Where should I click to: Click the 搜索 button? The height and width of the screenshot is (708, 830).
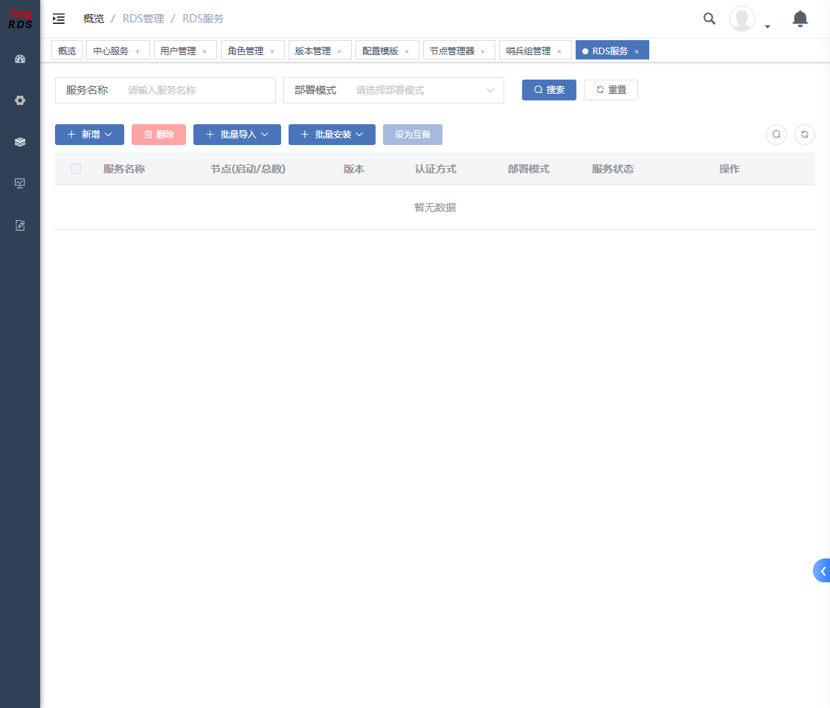[x=549, y=90]
